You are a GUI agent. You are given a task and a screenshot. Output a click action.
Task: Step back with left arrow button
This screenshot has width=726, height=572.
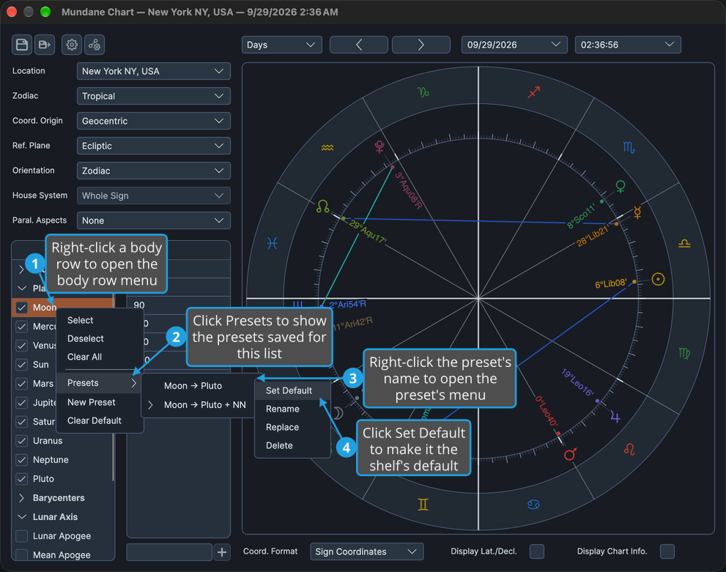359,45
